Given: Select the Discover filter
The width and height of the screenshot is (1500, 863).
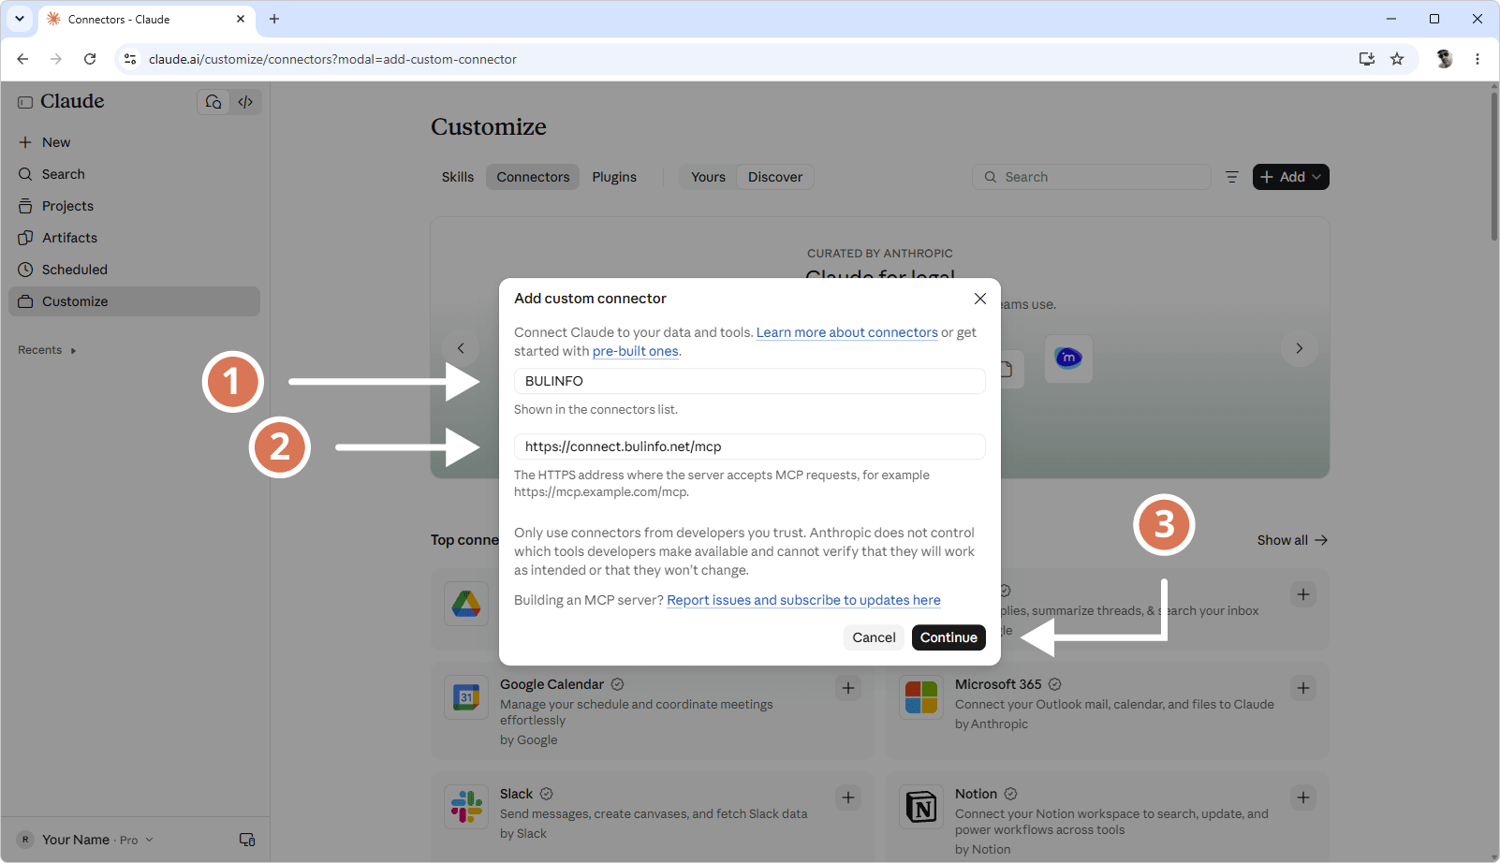Looking at the screenshot, I should coord(775,177).
